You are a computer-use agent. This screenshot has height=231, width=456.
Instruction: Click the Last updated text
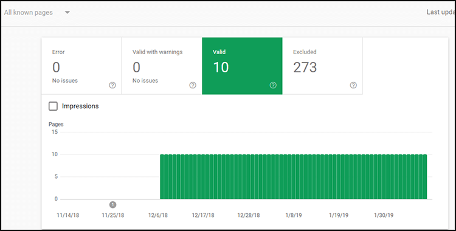441,12
